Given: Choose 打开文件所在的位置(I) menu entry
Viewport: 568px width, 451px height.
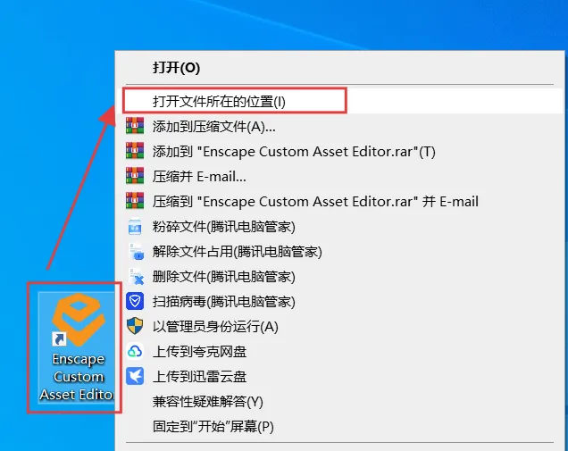Looking at the screenshot, I should click(x=339, y=102).
